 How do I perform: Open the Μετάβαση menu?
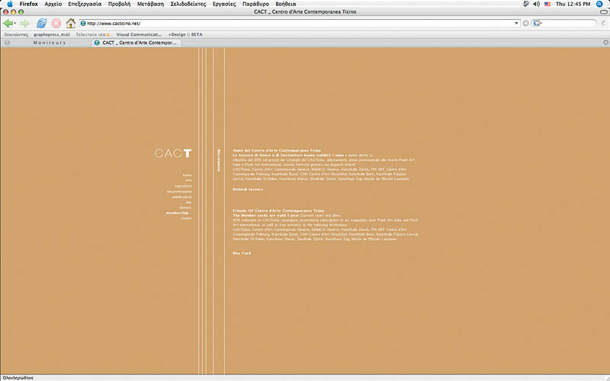point(150,4)
